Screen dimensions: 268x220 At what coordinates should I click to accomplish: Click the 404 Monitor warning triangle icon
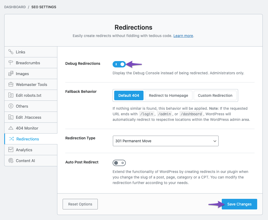[x=11, y=128]
